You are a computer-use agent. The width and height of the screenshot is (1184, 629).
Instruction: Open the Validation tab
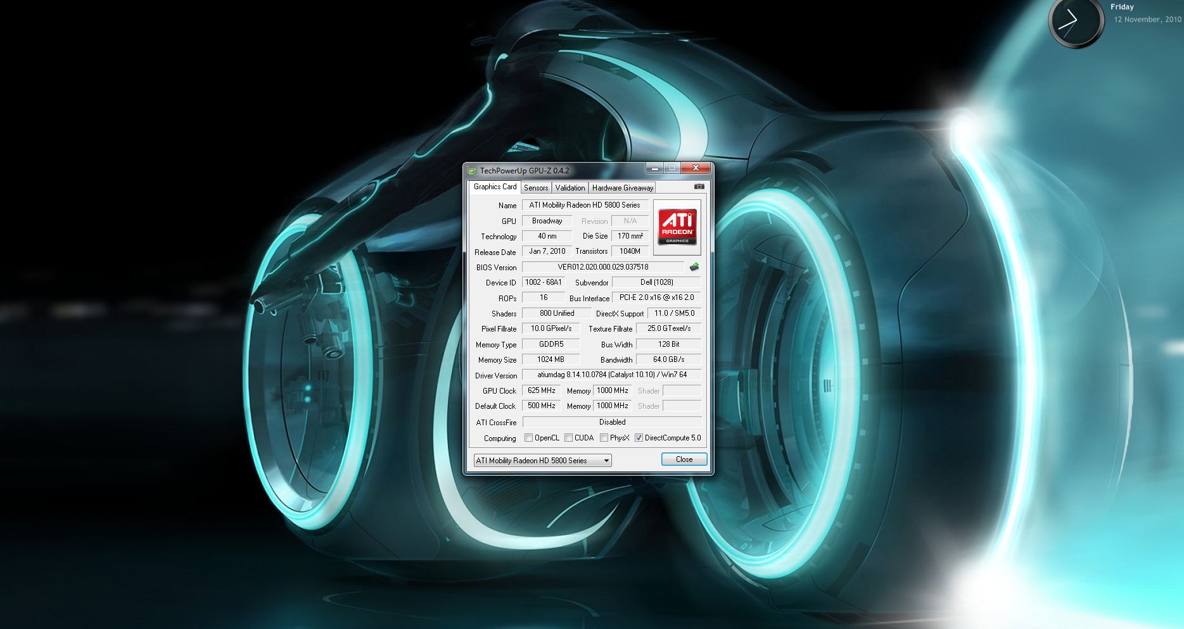570,188
